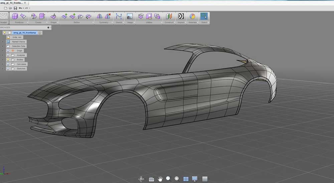
Task: Click the Attached Canvas image tool
Action: click(x=130, y=16)
